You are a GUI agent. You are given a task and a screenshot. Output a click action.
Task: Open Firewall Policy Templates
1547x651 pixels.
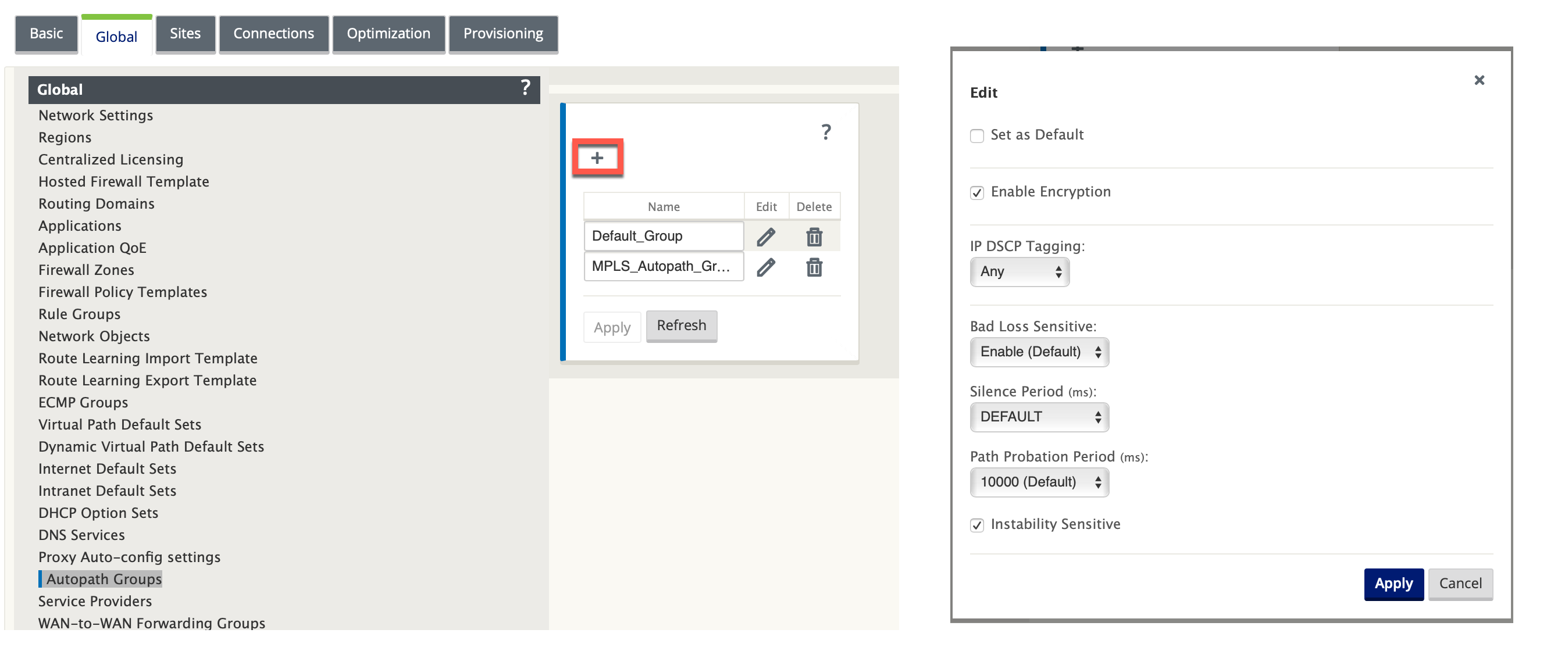(x=123, y=292)
